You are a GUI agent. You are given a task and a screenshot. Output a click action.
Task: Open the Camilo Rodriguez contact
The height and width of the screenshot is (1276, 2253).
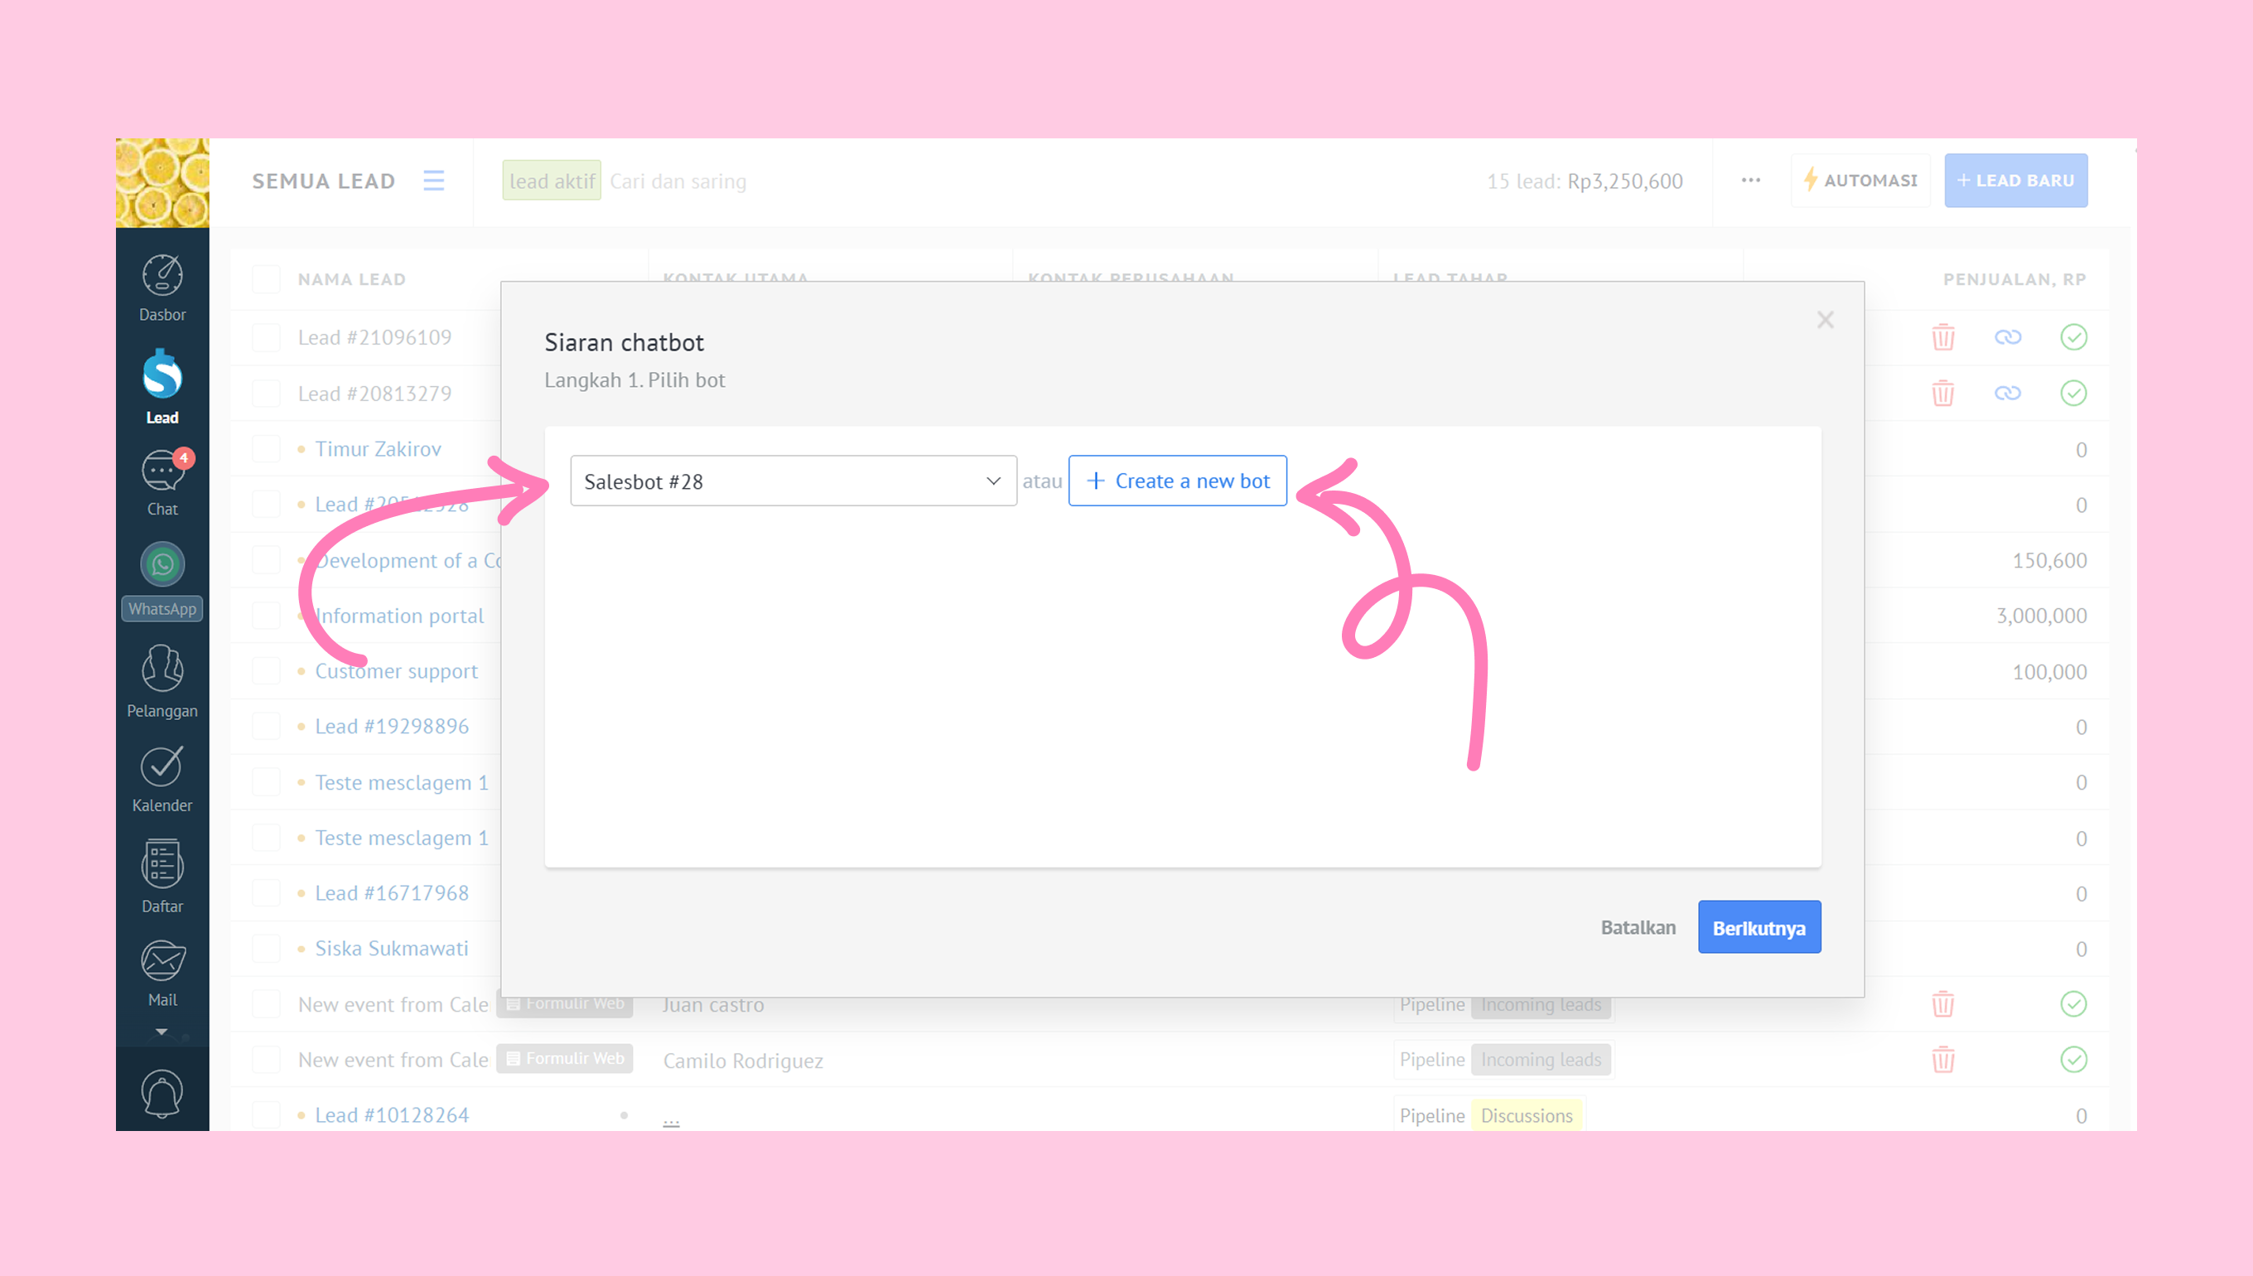tap(743, 1061)
